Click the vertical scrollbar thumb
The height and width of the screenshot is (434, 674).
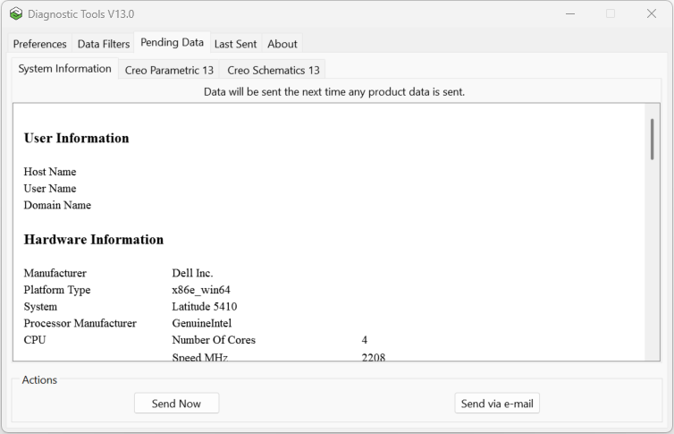[652, 140]
